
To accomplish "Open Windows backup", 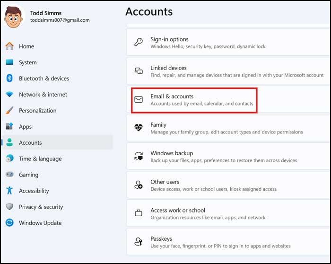I will pos(228,156).
